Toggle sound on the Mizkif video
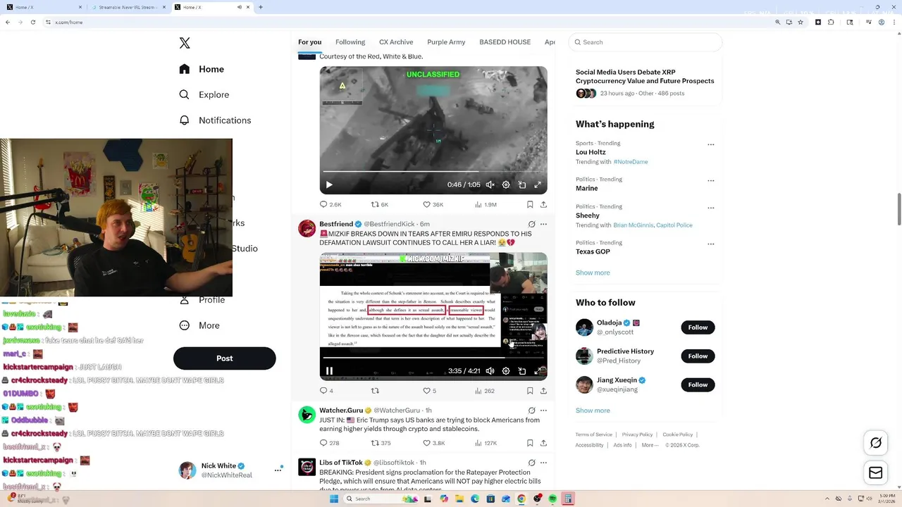Viewport: 902px width, 507px height. (x=490, y=371)
